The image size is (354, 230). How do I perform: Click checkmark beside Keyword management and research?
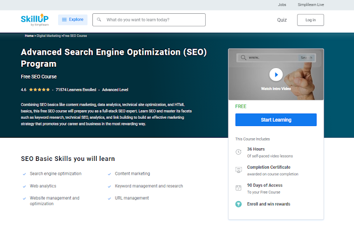coord(110,186)
